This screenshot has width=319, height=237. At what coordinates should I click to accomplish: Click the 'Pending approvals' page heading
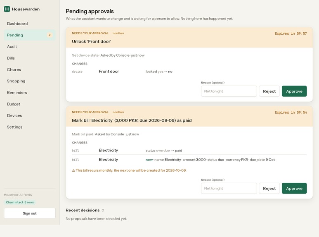(90, 11)
